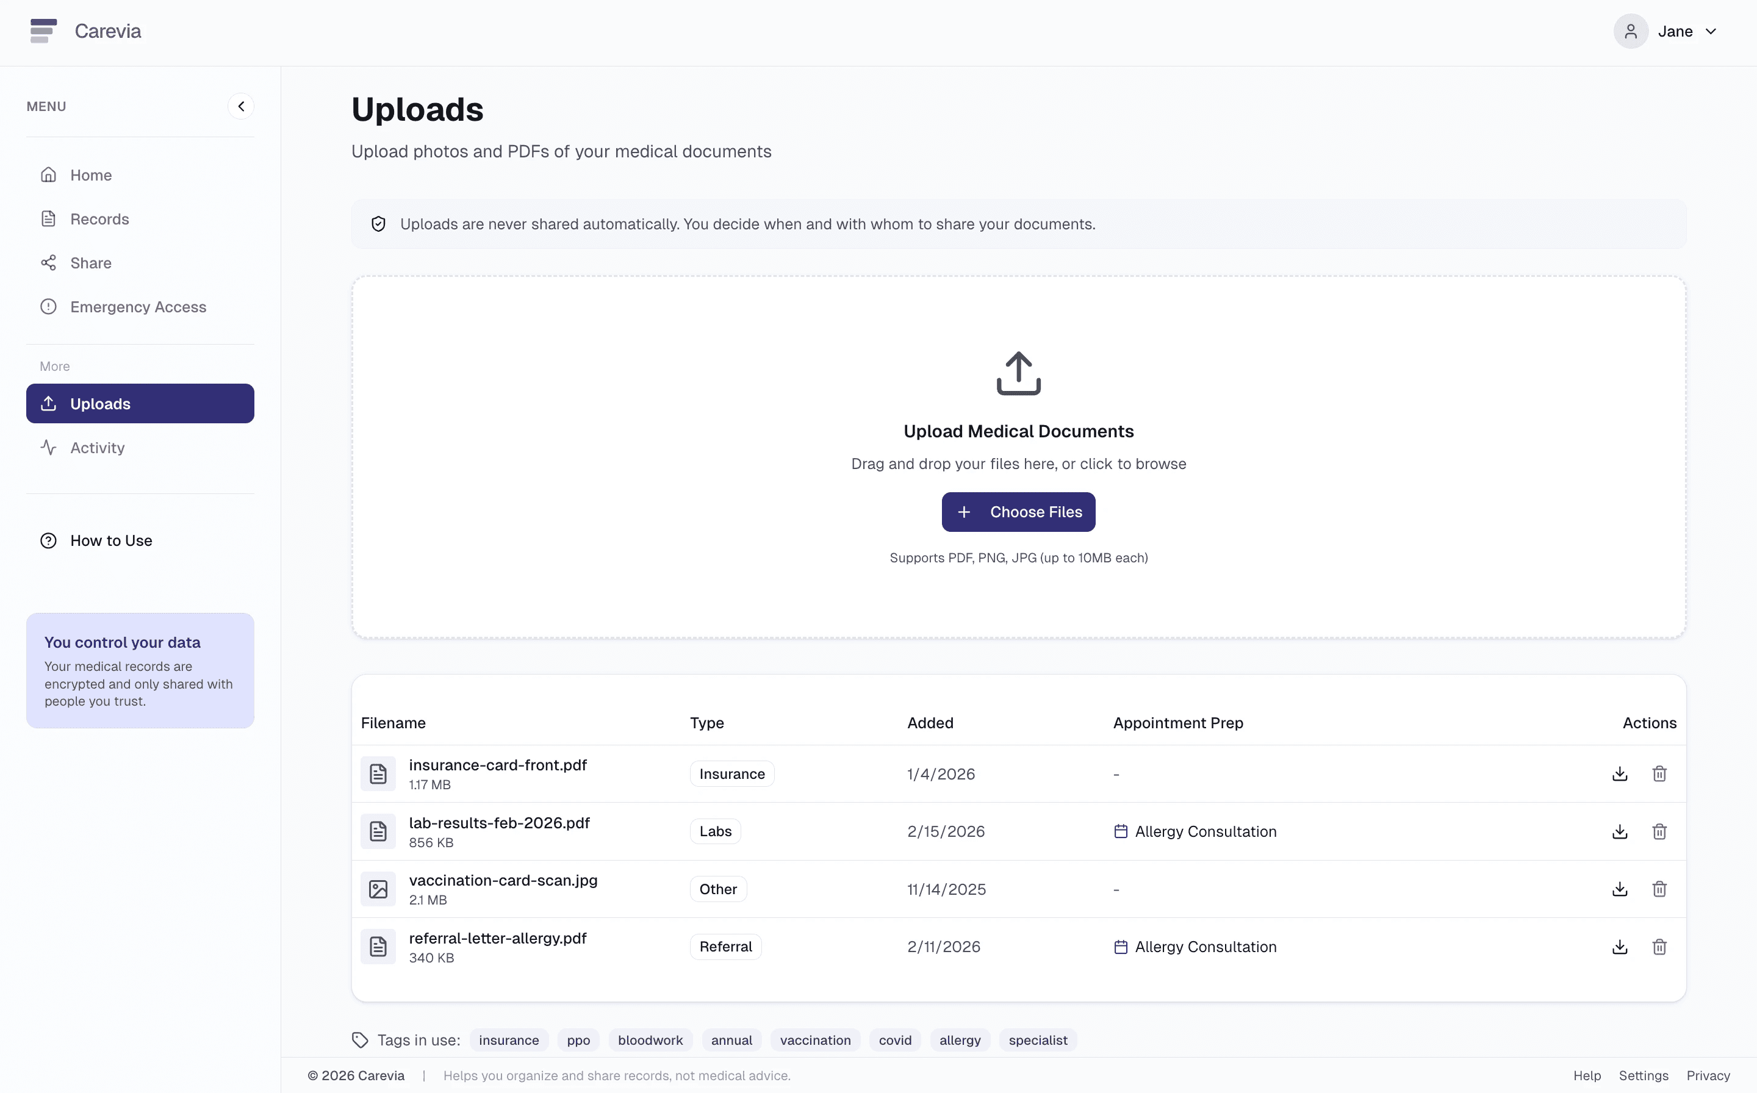
Task: Click the Referral type badge
Action: click(x=725, y=947)
